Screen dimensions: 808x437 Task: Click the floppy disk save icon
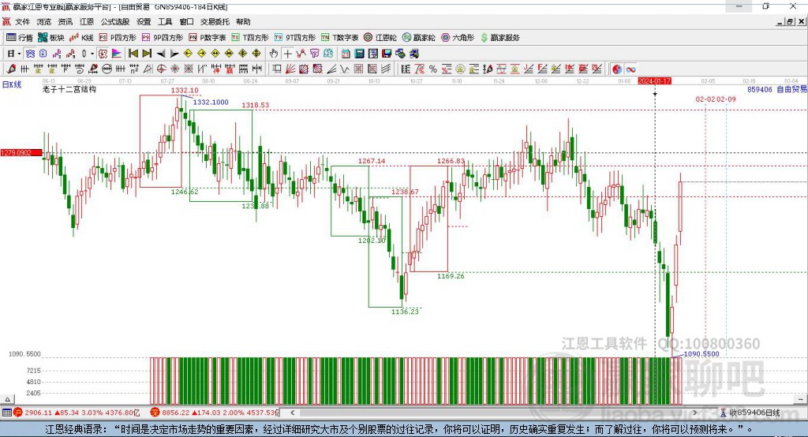click(x=387, y=54)
